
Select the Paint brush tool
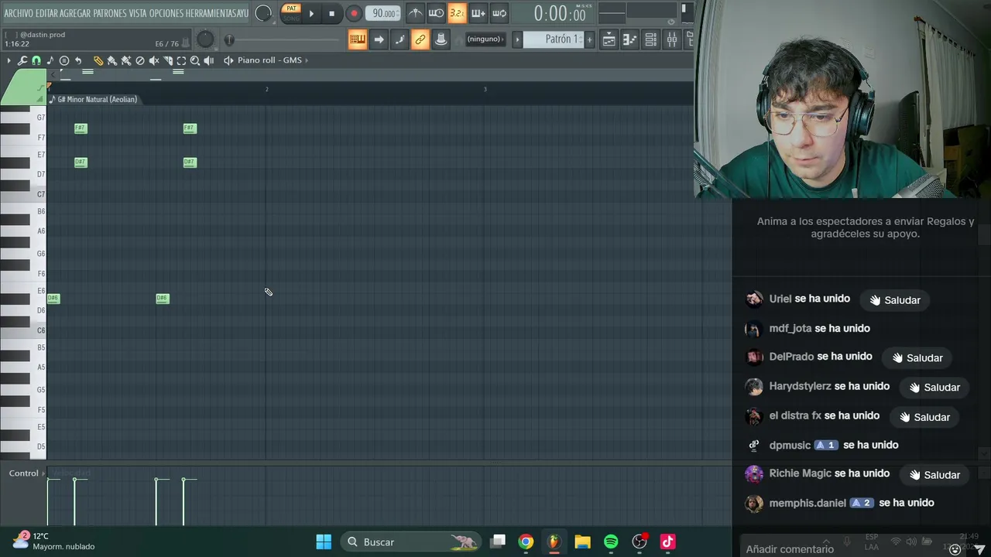(x=112, y=60)
